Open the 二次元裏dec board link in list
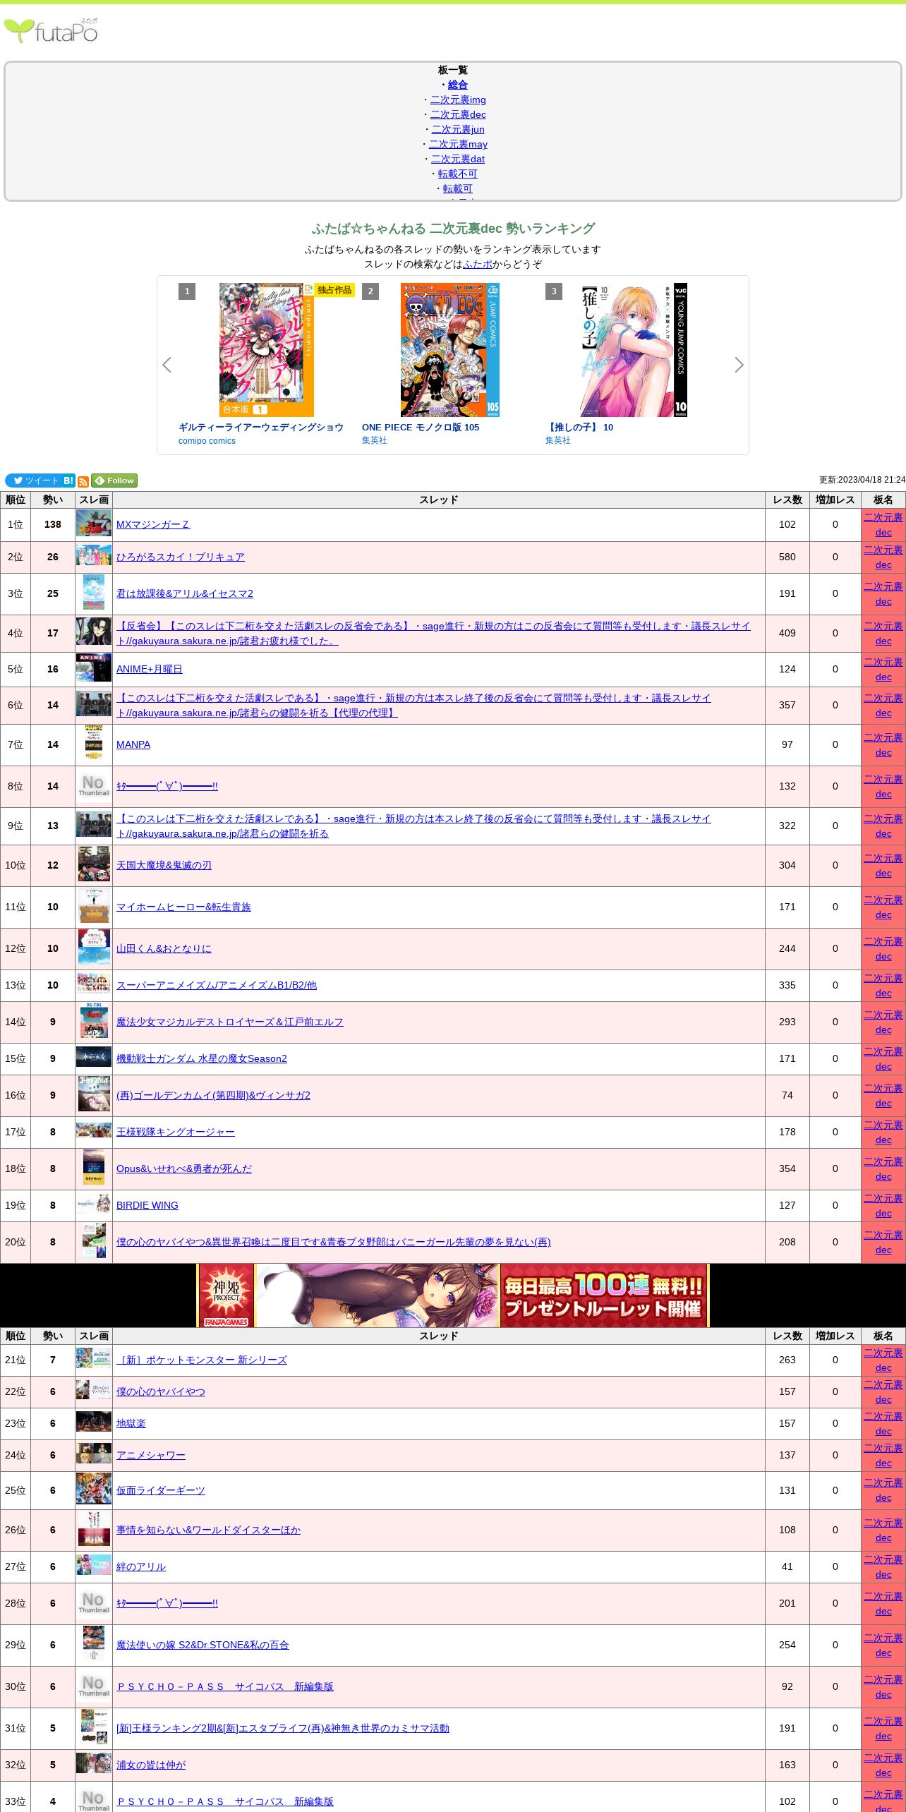Image resolution: width=906 pixels, height=1812 pixels. [x=458, y=114]
